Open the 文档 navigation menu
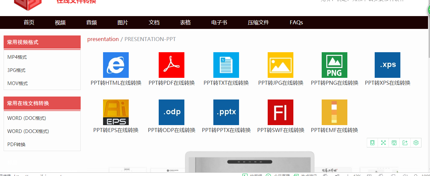Screen dimensions: 430x176 pyautogui.click(x=154, y=22)
